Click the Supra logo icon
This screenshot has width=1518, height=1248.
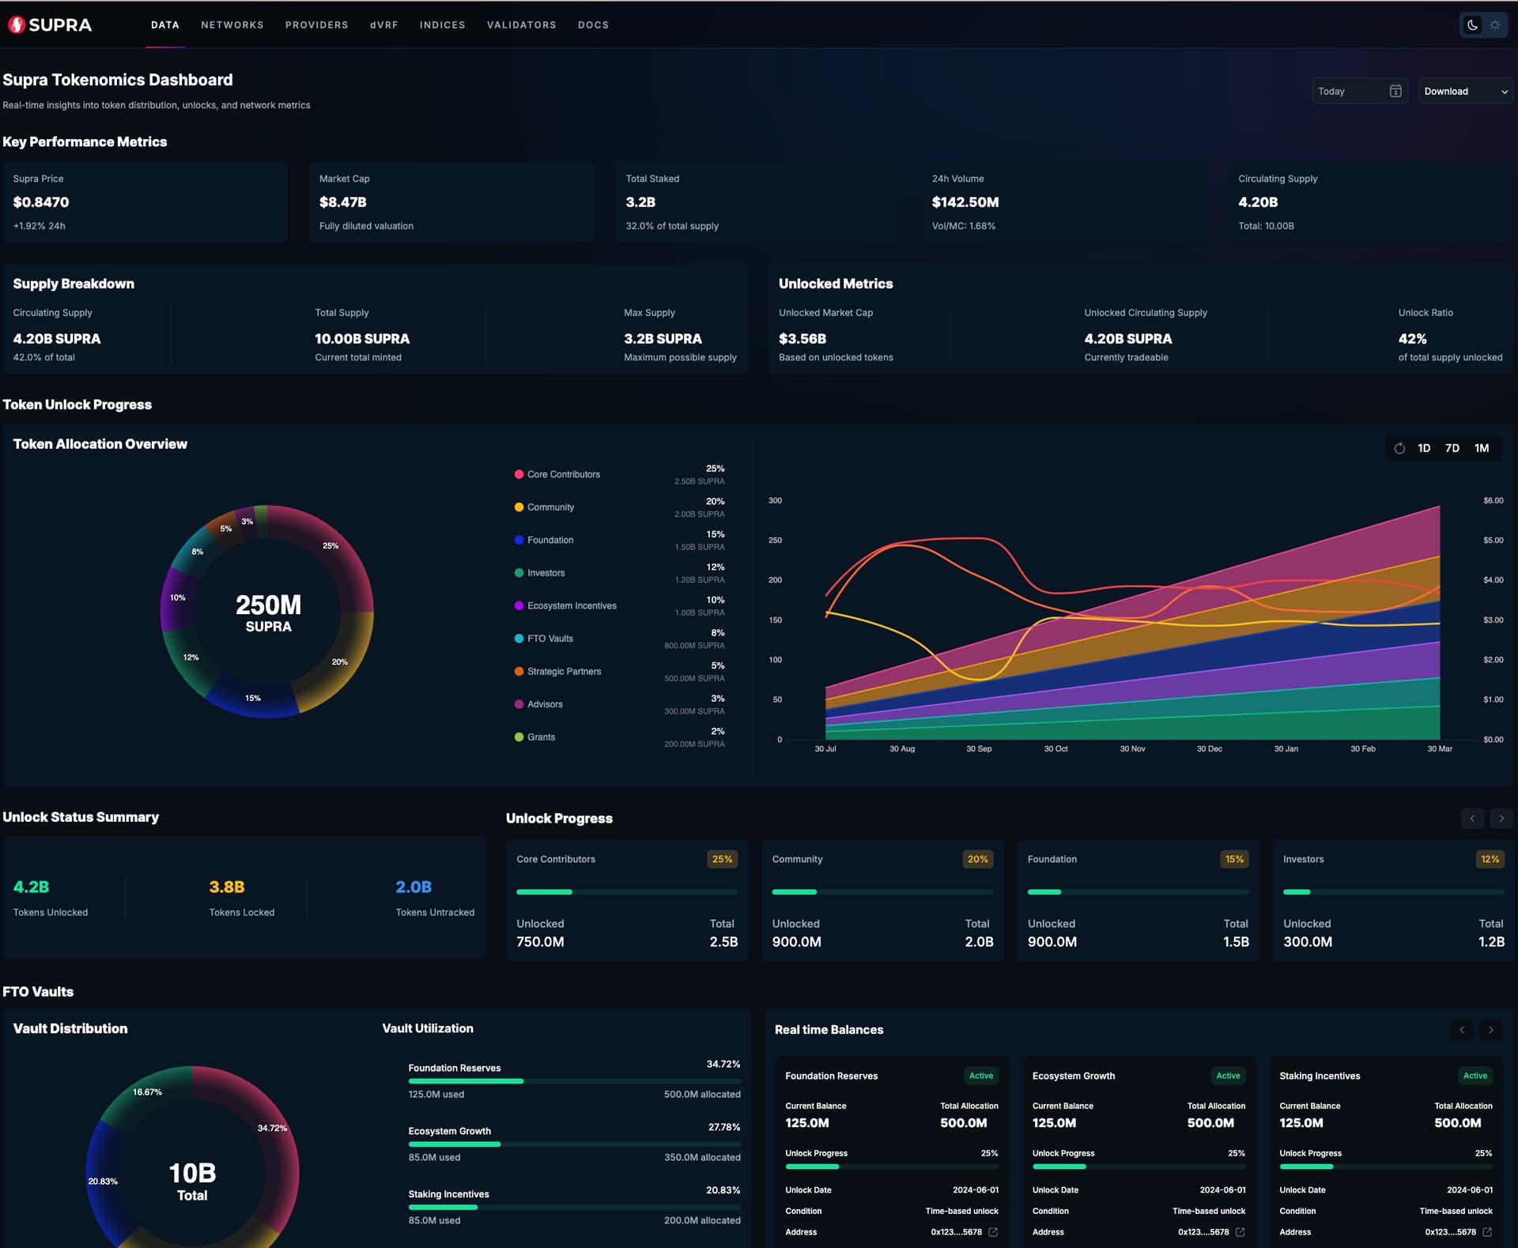click(16, 25)
